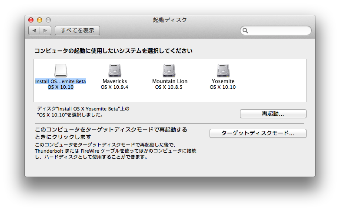Select the Mavericks hard drive icon
The height and width of the screenshot is (211, 340).
tap(115, 70)
